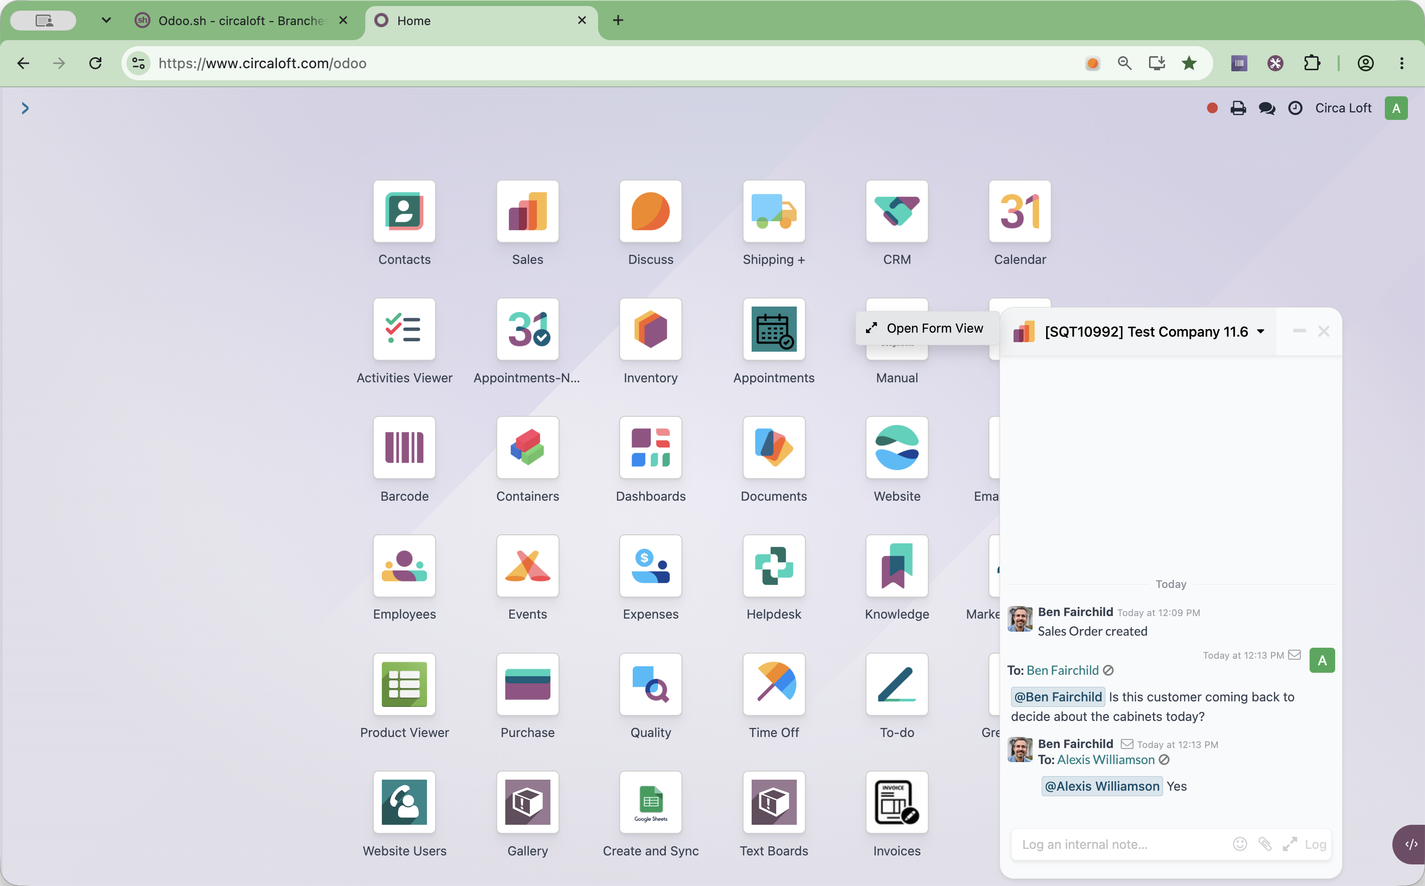
Task: Launch the Discuss app
Action: 650,211
